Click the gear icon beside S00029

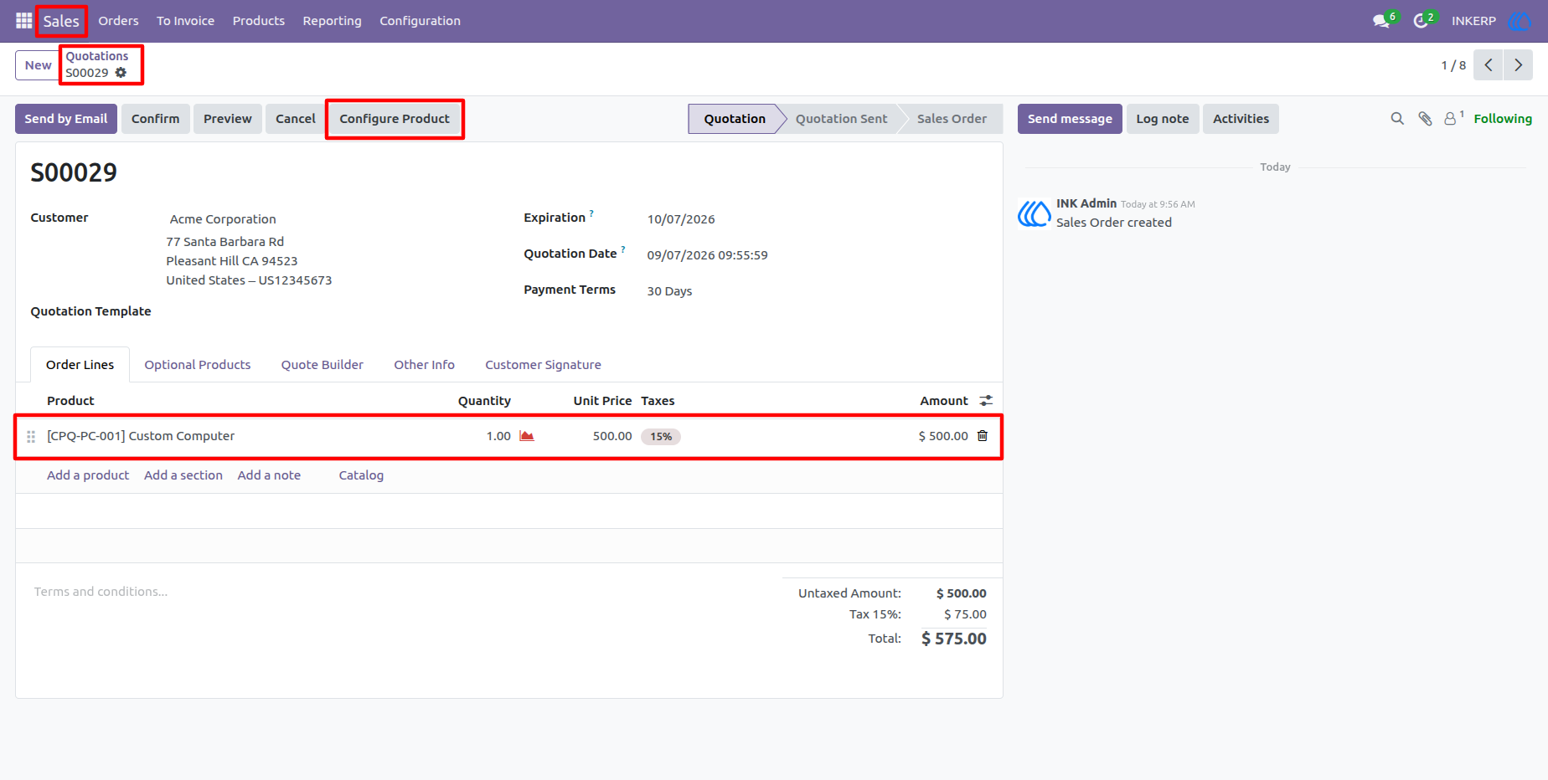coord(121,73)
